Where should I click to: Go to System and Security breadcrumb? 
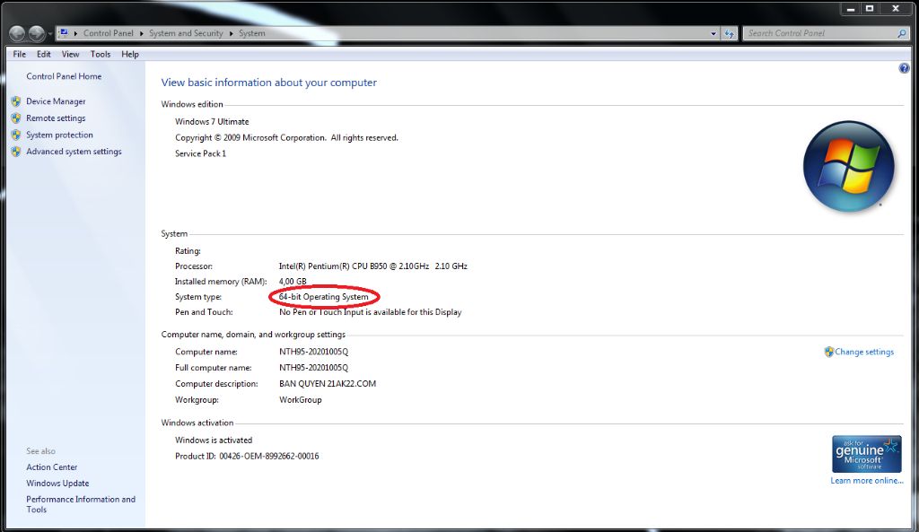tap(186, 33)
